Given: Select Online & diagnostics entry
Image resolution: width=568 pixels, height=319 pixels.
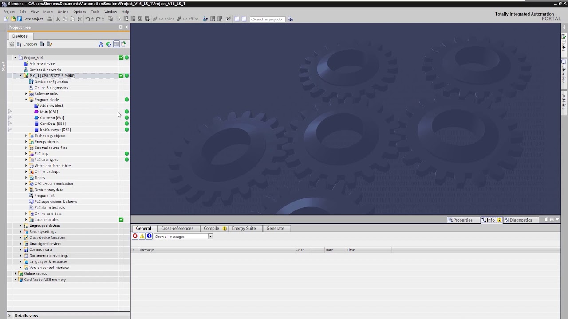Looking at the screenshot, I should click(51, 88).
